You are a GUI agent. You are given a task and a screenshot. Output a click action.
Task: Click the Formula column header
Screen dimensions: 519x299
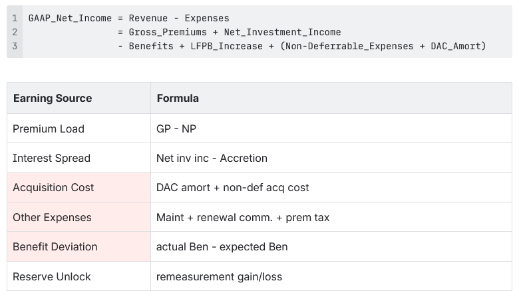pos(178,99)
